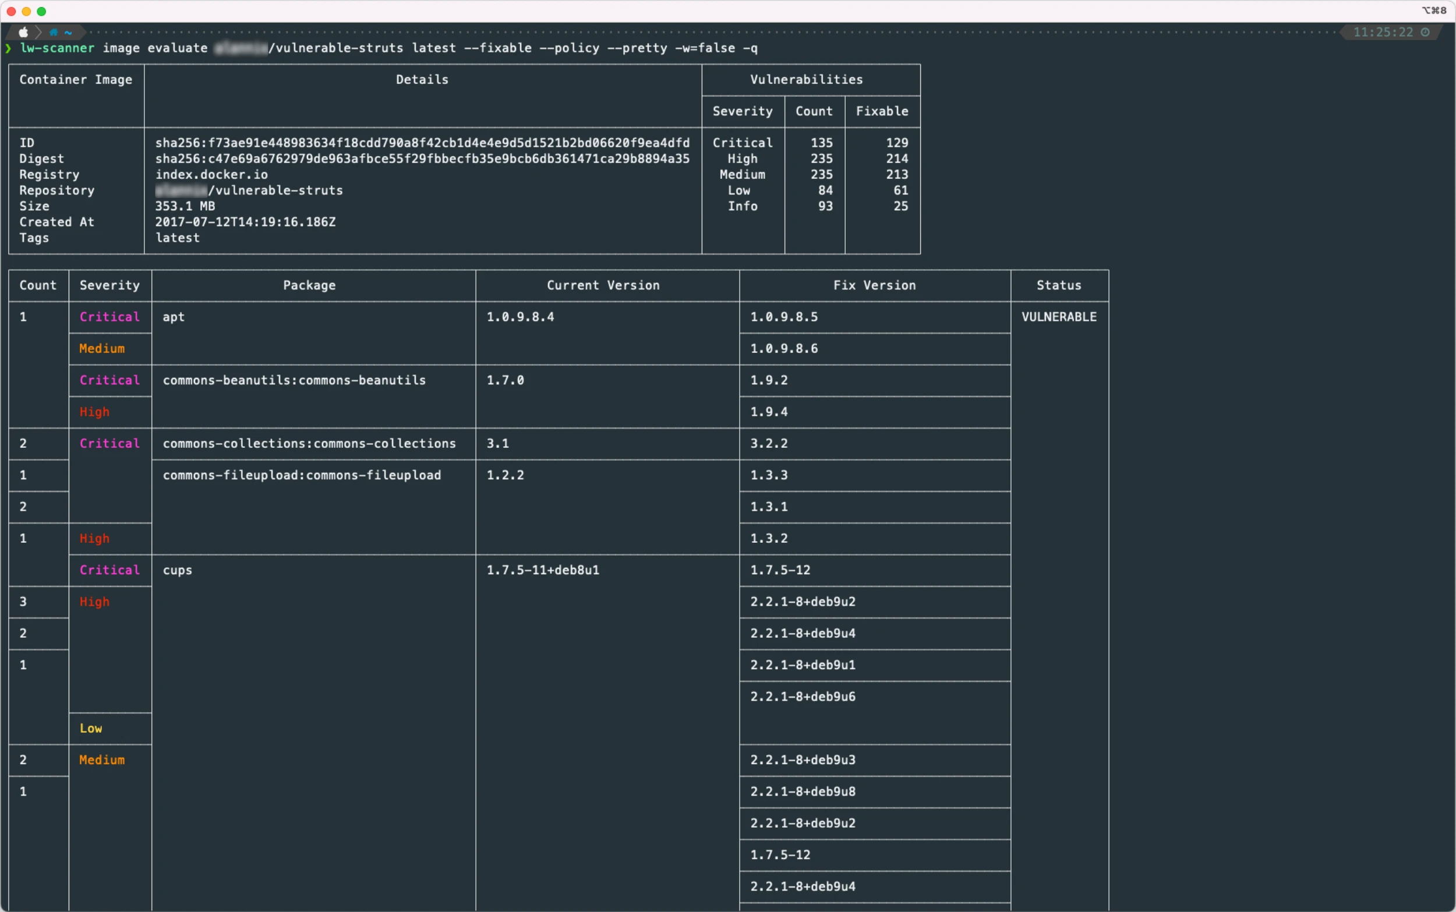Click the --fixable flag in the command
Image resolution: width=1456 pixels, height=912 pixels.
click(497, 48)
